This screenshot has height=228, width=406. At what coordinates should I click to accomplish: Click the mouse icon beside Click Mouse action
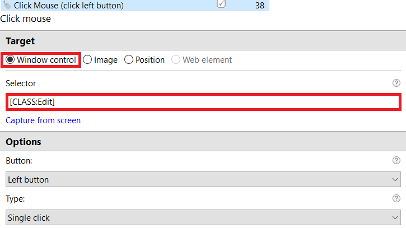[x=7, y=4]
